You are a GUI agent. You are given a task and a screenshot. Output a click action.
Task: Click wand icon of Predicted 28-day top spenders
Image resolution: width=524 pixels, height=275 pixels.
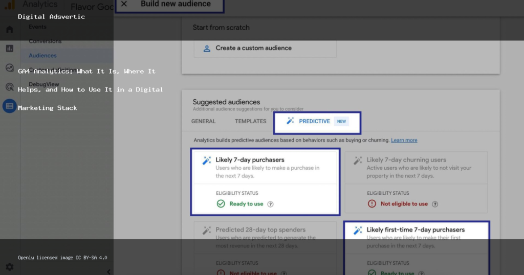207,231
